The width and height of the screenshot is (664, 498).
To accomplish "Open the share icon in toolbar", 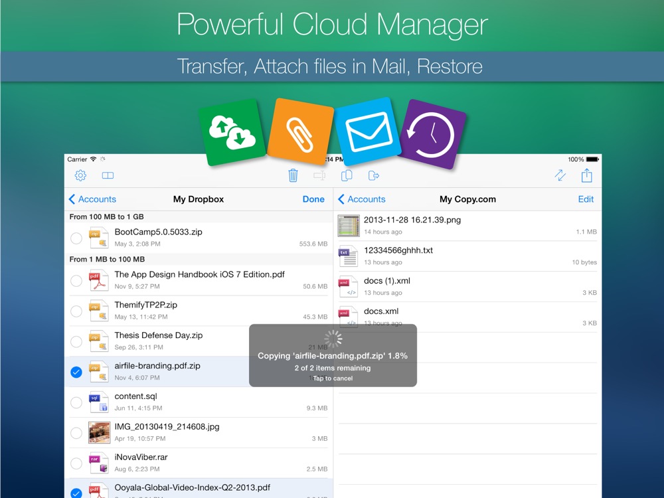I will 586,175.
